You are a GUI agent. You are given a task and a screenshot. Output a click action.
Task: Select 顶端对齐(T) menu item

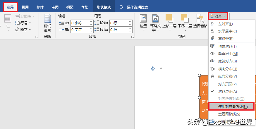(x=231, y=47)
